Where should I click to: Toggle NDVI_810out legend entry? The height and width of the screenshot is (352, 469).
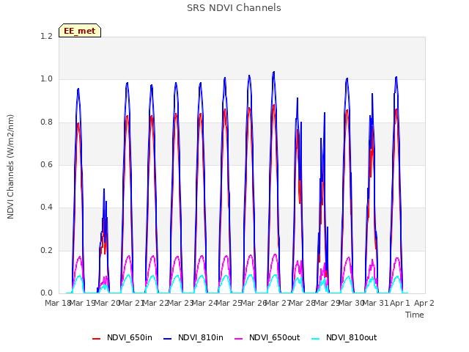[344, 337]
